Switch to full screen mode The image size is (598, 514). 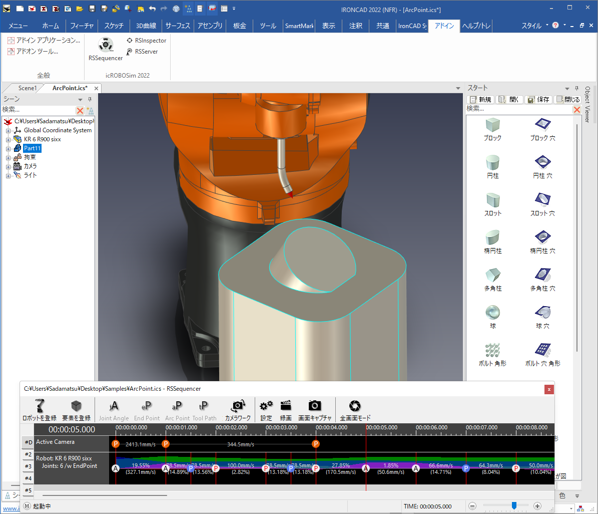tap(355, 409)
